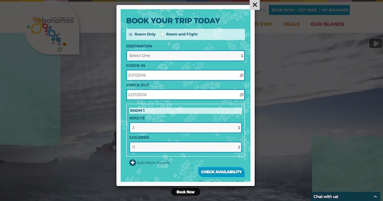Click the Check-out date field
Viewport: 383px width, 201px height.
(x=186, y=95)
